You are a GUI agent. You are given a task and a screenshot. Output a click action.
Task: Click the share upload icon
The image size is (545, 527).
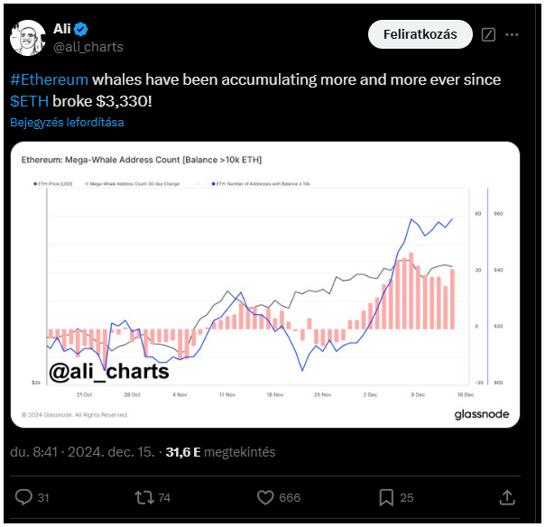click(507, 497)
